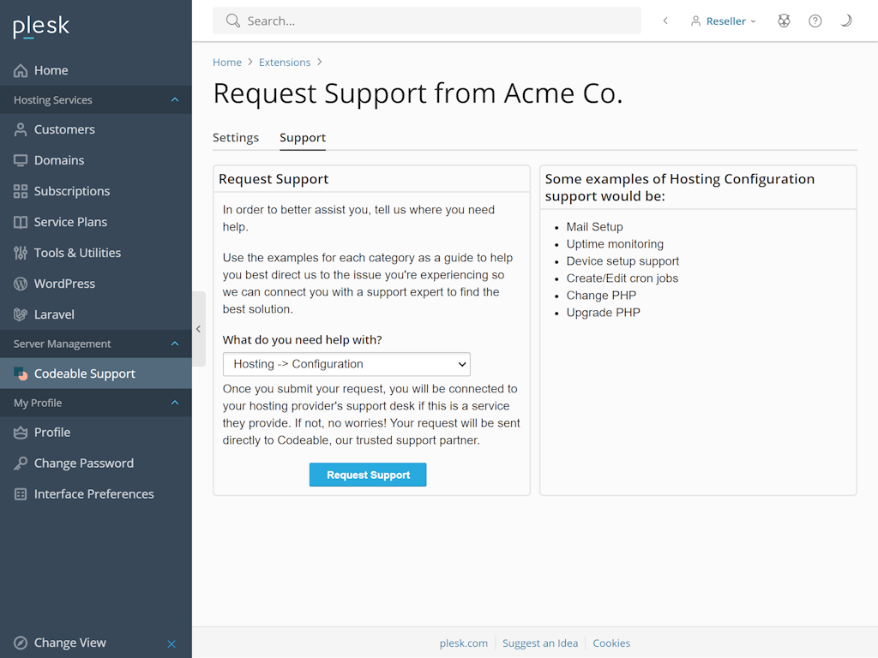878x658 pixels.
Task: Open help via question mark icon
Action: [x=815, y=21]
